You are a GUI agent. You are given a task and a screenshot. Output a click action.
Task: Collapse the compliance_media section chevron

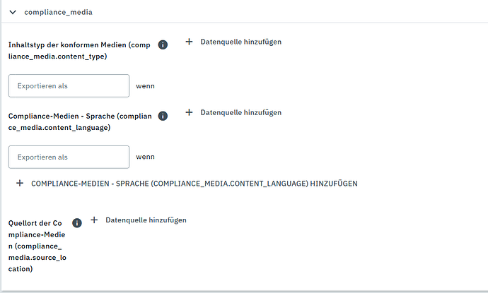tap(13, 12)
